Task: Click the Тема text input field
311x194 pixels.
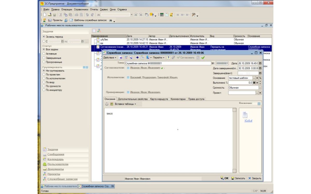Action: [x=168, y=63]
